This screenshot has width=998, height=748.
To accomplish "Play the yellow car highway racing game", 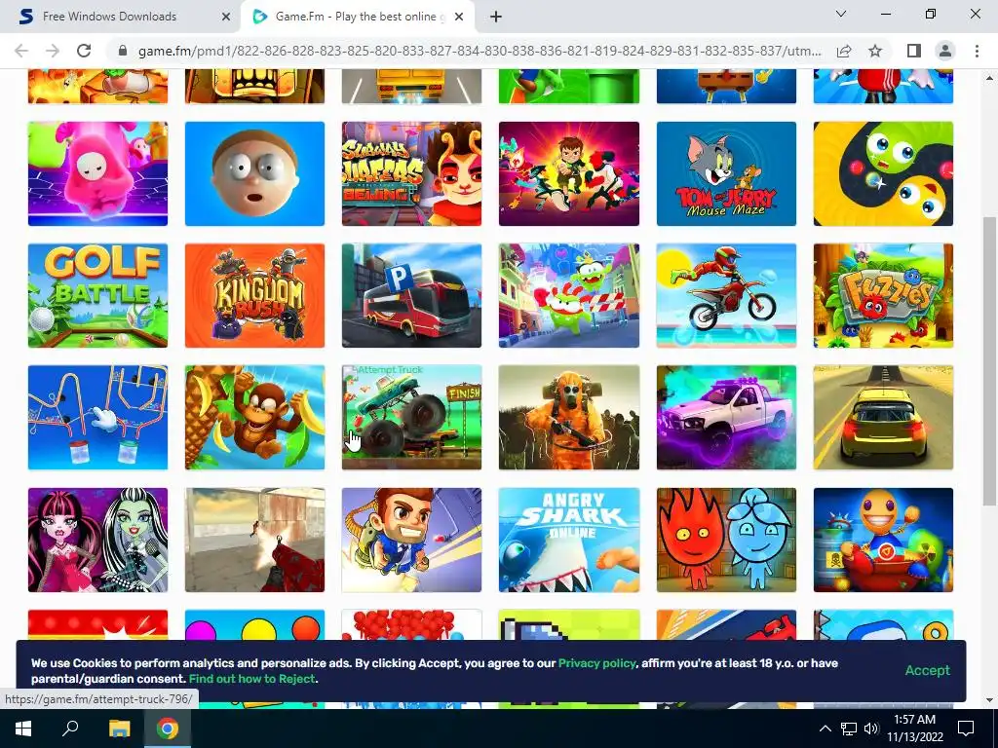I will coord(883,417).
